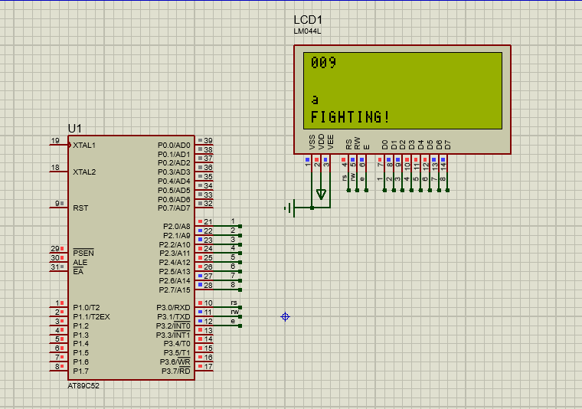Screen dimensions: 582x409
Task: Click the VEE pin label on LCD
Action: (x=330, y=142)
